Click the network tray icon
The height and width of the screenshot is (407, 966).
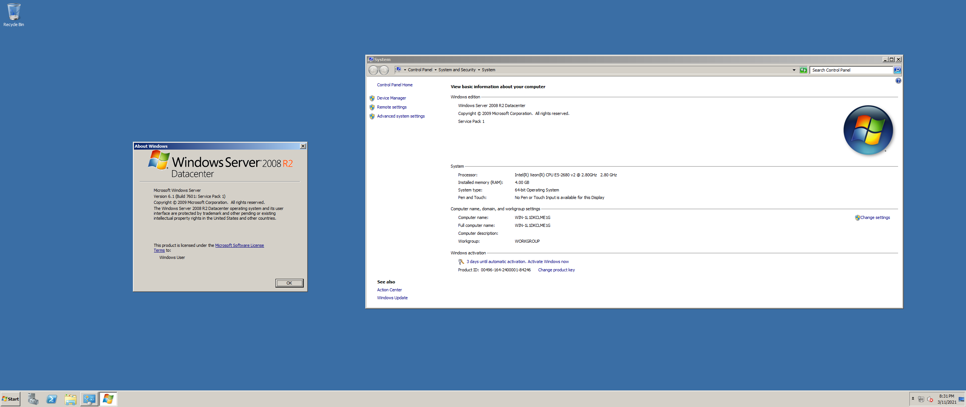pos(921,399)
